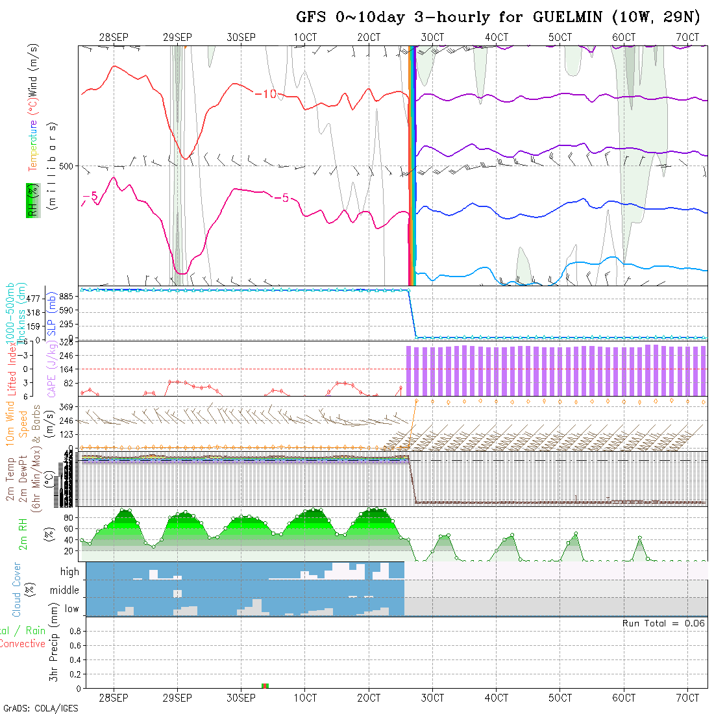Viewport: 714px width, 714px height.
Task: Click the small precipitation bar near 30SEP
Action: 265,685
